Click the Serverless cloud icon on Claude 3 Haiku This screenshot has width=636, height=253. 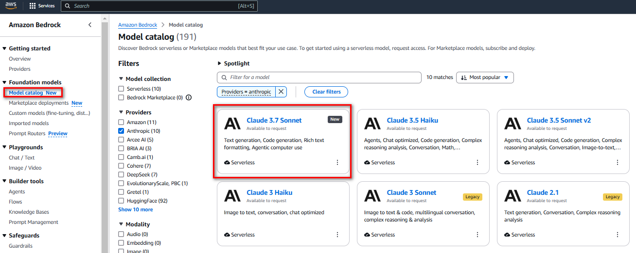click(227, 235)
